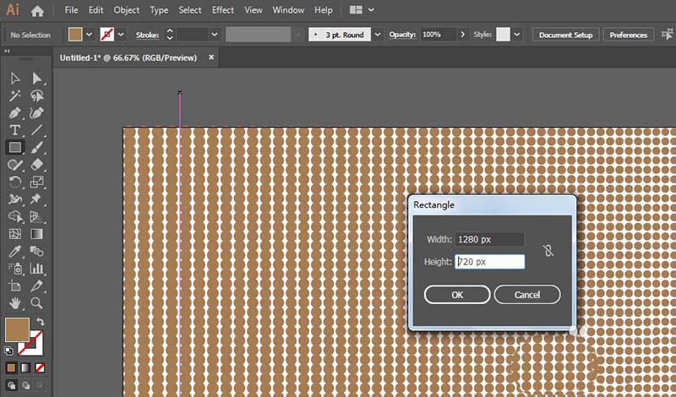The height and width of the screenshot is (397, 676).
Task: Collapse the tools panel double-arrow
Action: pyautogui.click(x=7, y=51)
